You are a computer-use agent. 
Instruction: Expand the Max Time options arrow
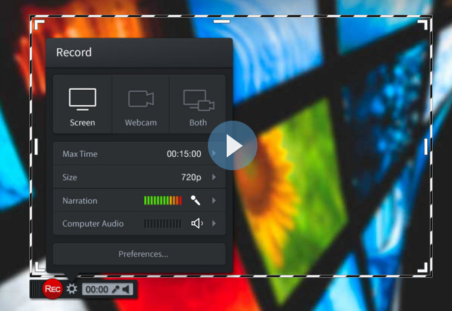(214, 153)
